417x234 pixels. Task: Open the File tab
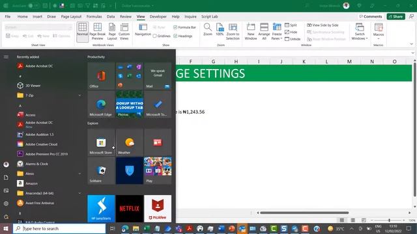pos(8,16)
